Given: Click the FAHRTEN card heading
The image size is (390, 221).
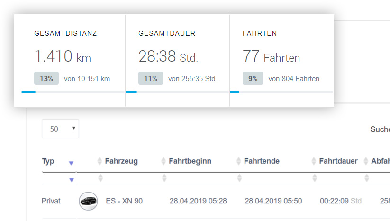Looking at the screenshot, I should pos(260,33).
